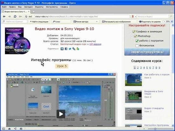Open Opera Turbo icon in status bar
175x131 pixels.
coord(21,129)
